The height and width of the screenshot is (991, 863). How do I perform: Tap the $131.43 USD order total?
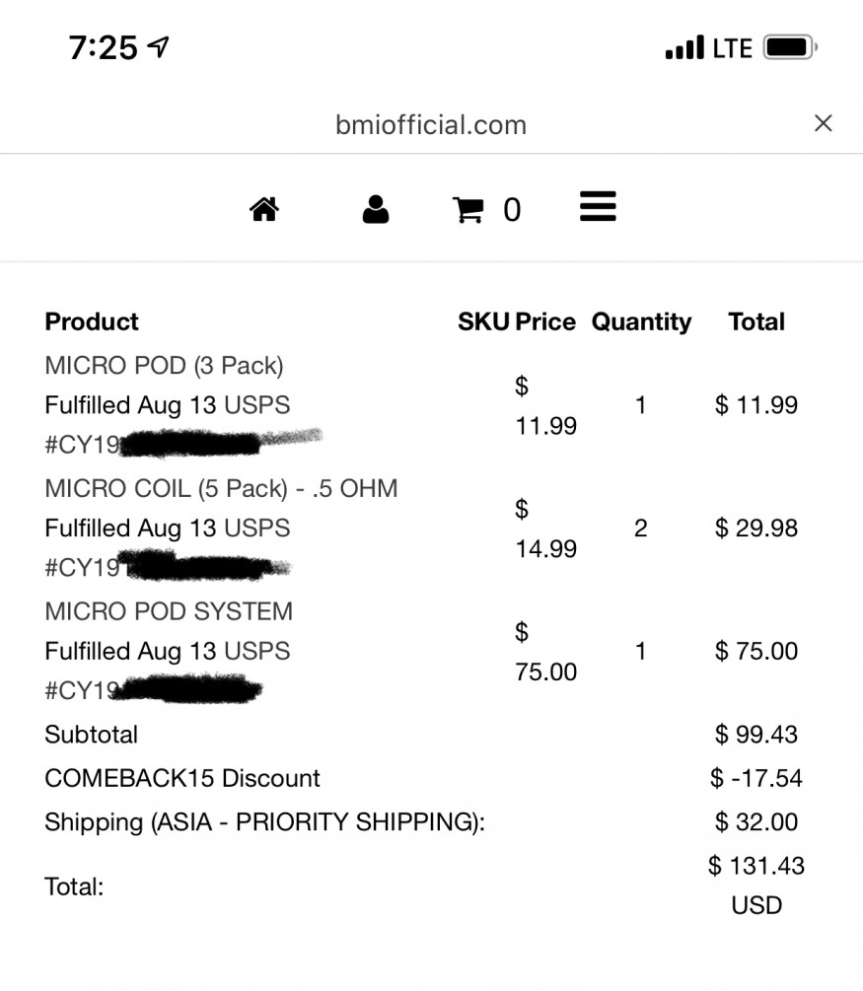pos(756,885)
